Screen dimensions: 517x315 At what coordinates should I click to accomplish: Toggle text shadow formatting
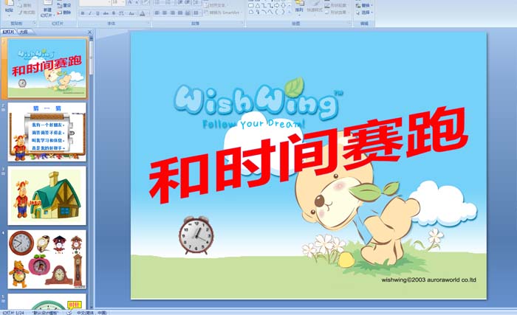click(114, 13)
